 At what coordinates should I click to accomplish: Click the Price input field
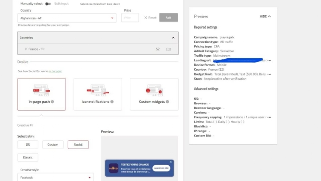[130, 18]
